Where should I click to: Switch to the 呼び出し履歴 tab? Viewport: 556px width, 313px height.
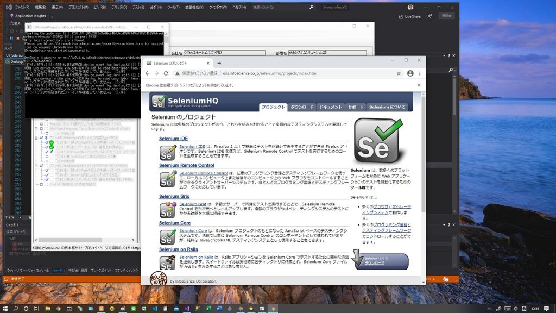[78, 271]
